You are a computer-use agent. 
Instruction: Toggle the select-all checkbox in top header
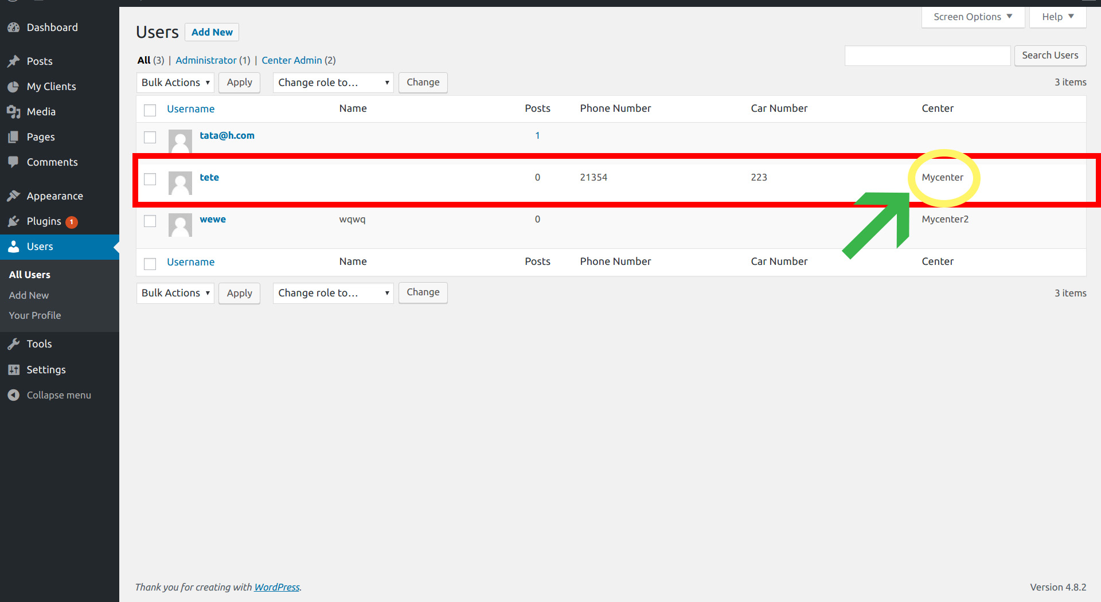click(150, 110)
